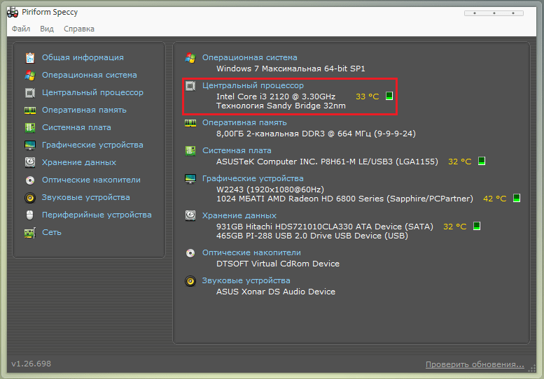Open Хранение данных sidebar section
The image size is (544, 379).
tap(78, 162)
